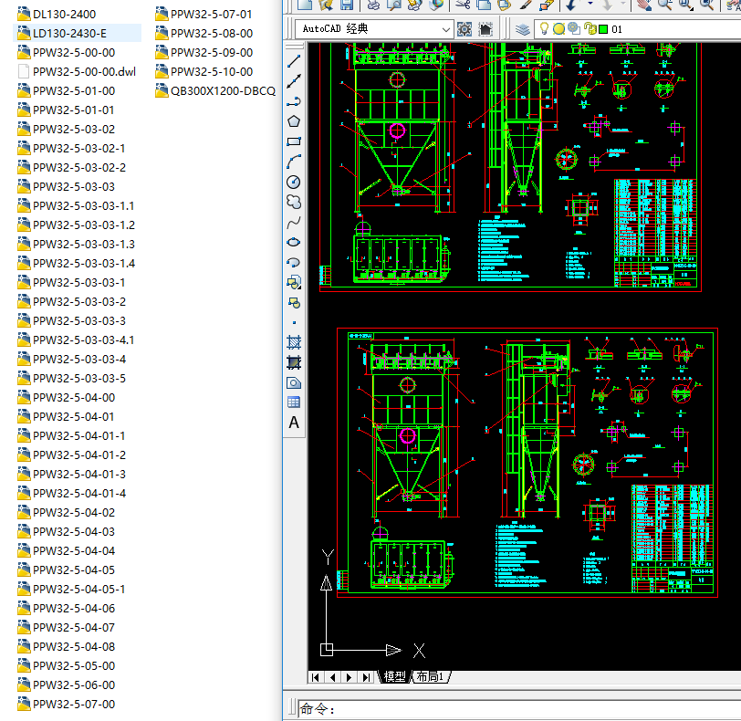Click the green layer color swatch

tap(603, 28)
